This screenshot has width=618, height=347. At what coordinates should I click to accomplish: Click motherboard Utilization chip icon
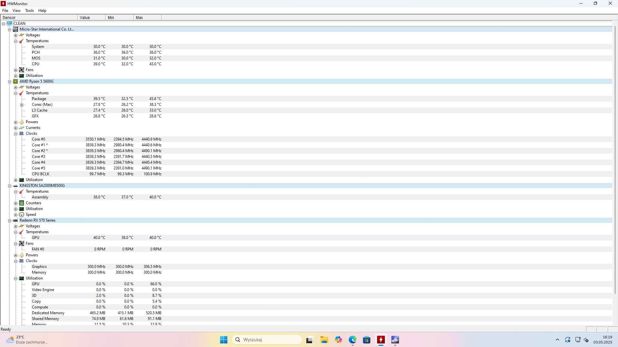point(22,76)
